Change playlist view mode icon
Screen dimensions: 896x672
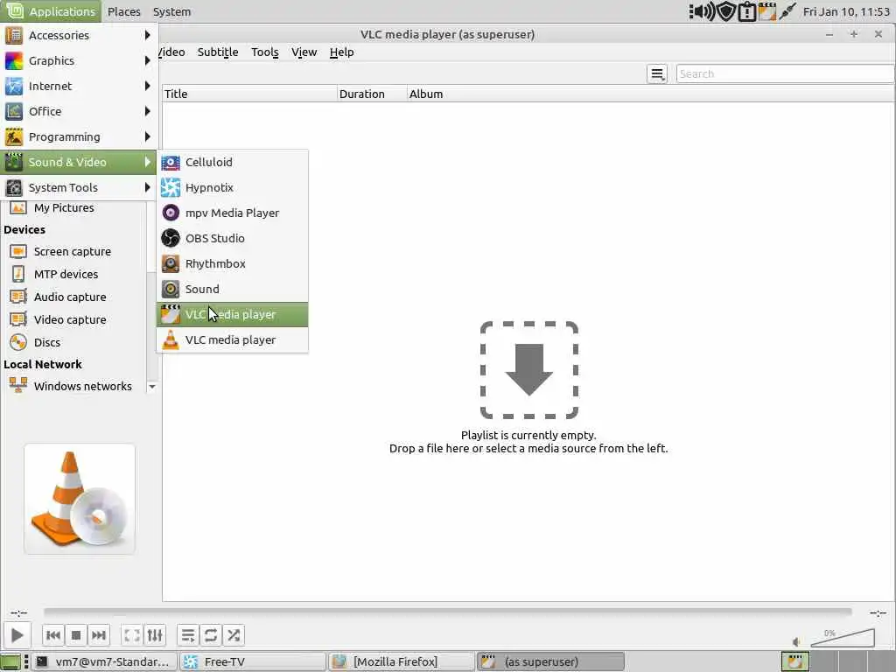(657, 73)
